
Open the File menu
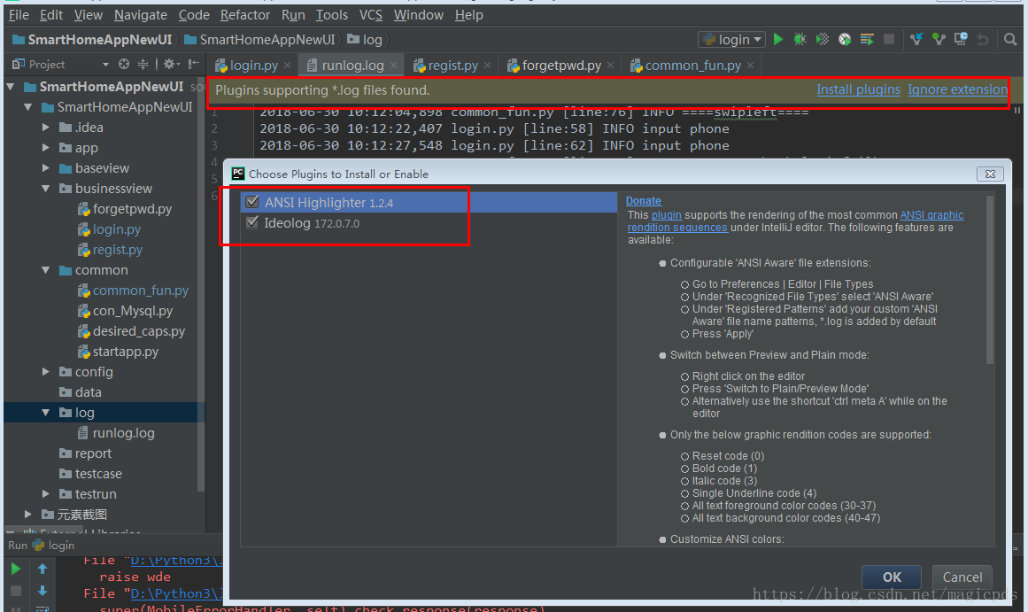tap(19, 14)
